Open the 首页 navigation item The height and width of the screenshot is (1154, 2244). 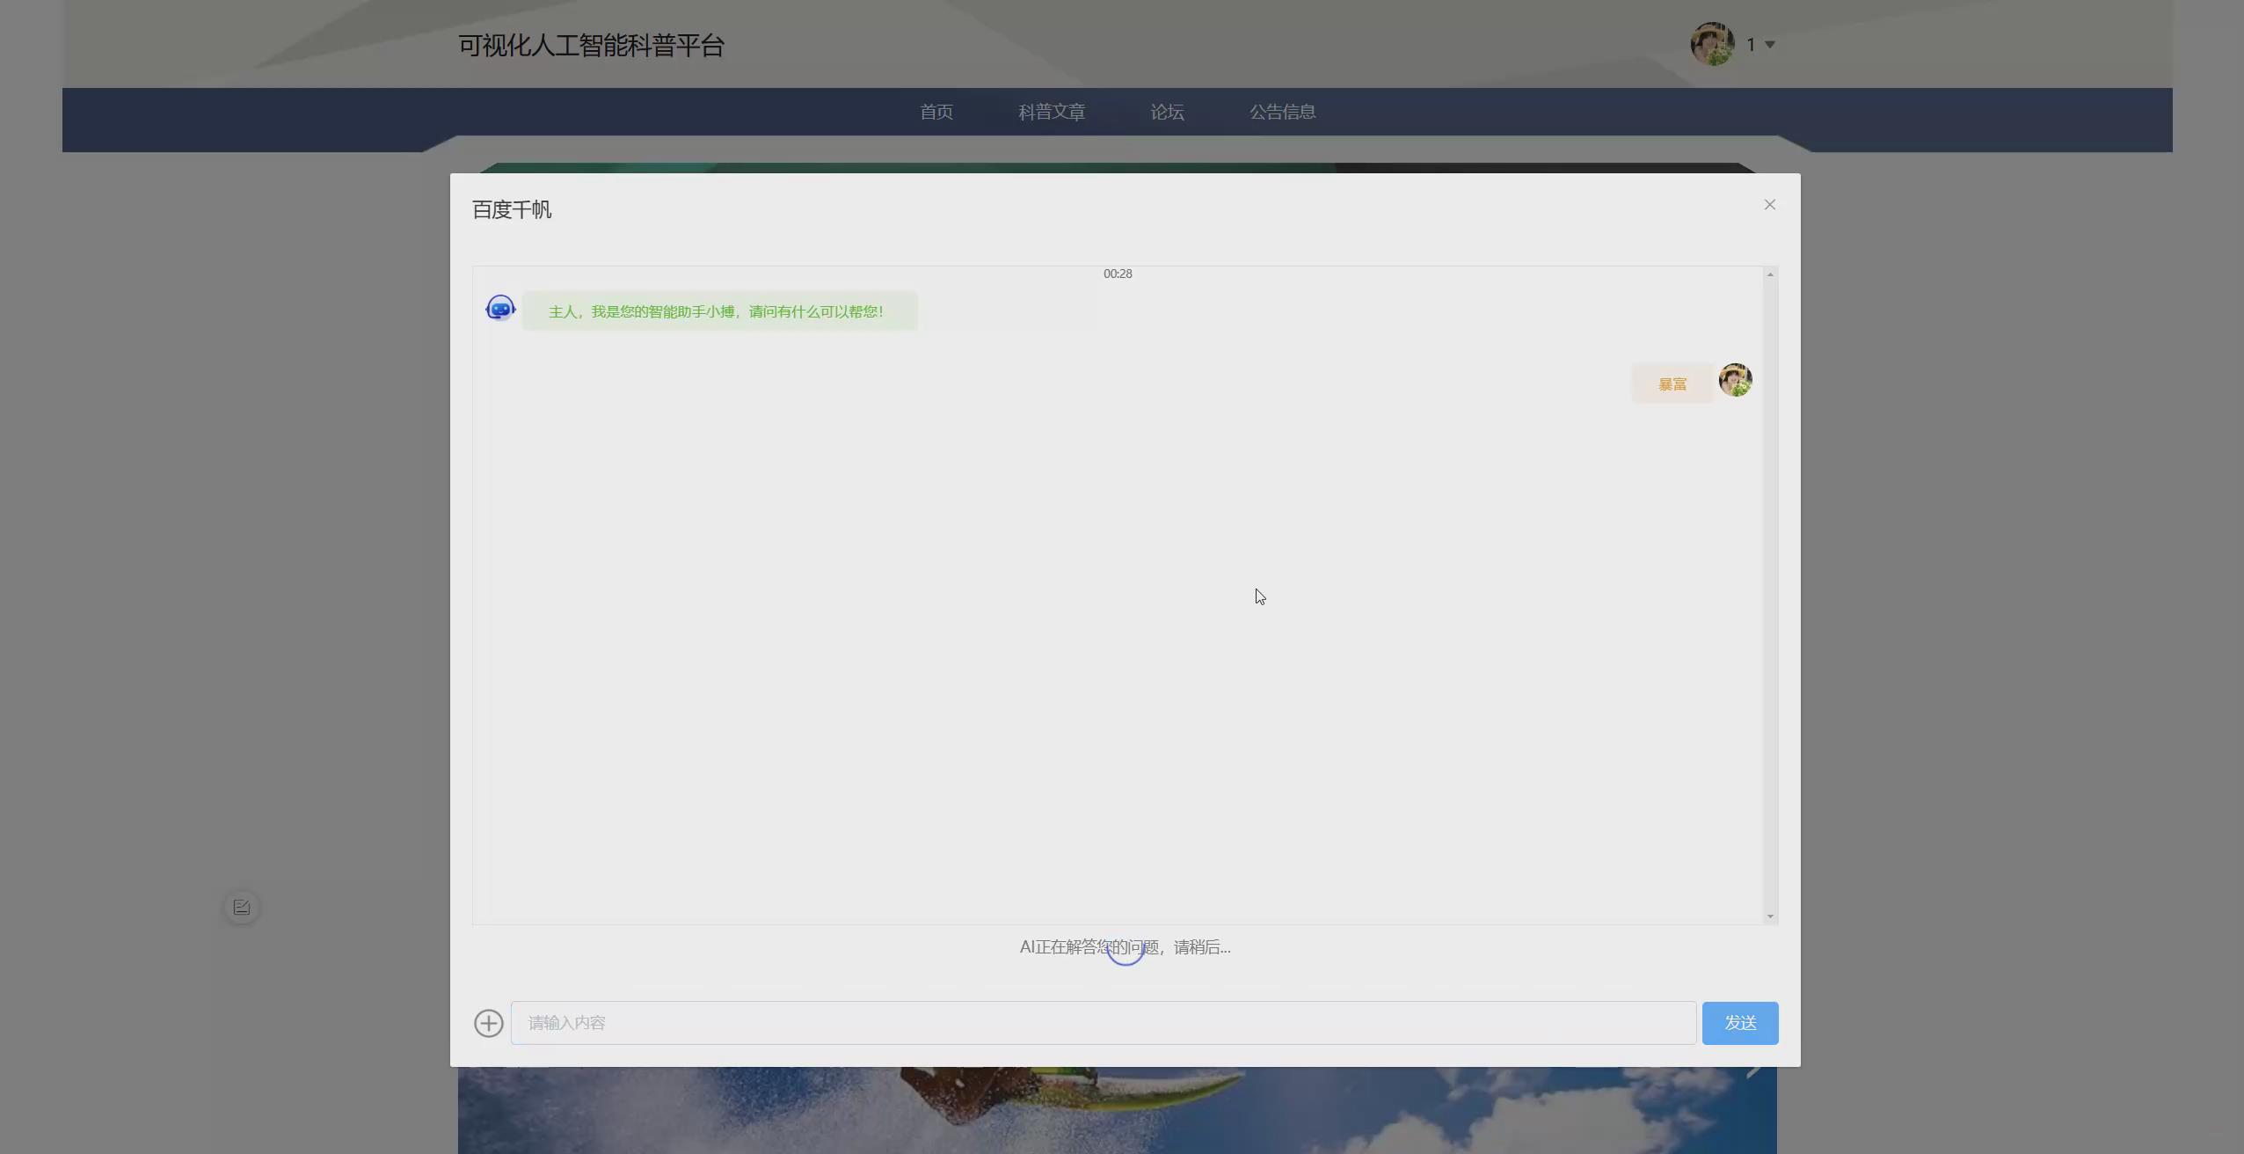click(x=936, y=112)
